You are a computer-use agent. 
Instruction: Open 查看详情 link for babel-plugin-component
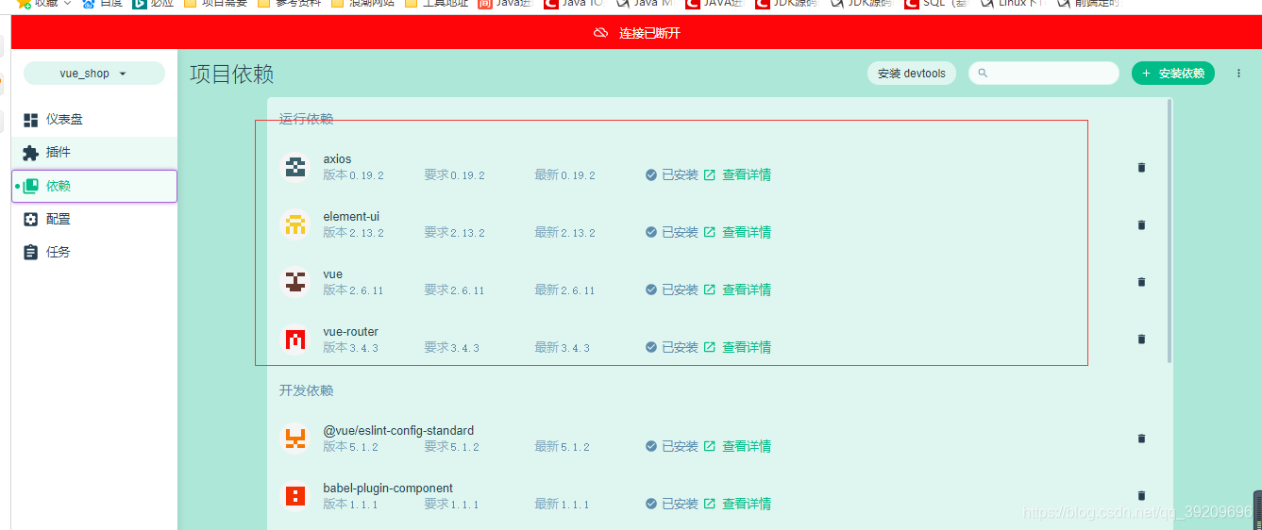coord(737,504)
